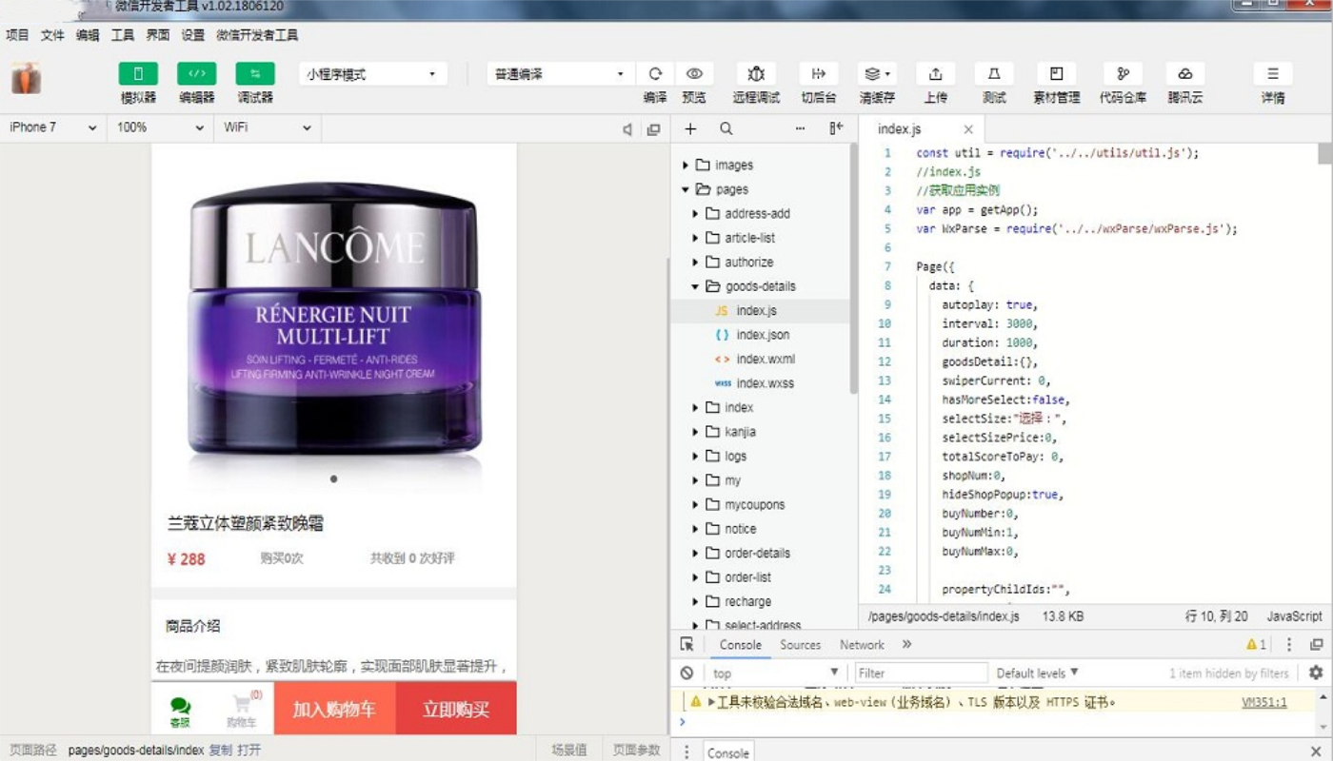Click the add new file plus icon

tap(690, 128)
